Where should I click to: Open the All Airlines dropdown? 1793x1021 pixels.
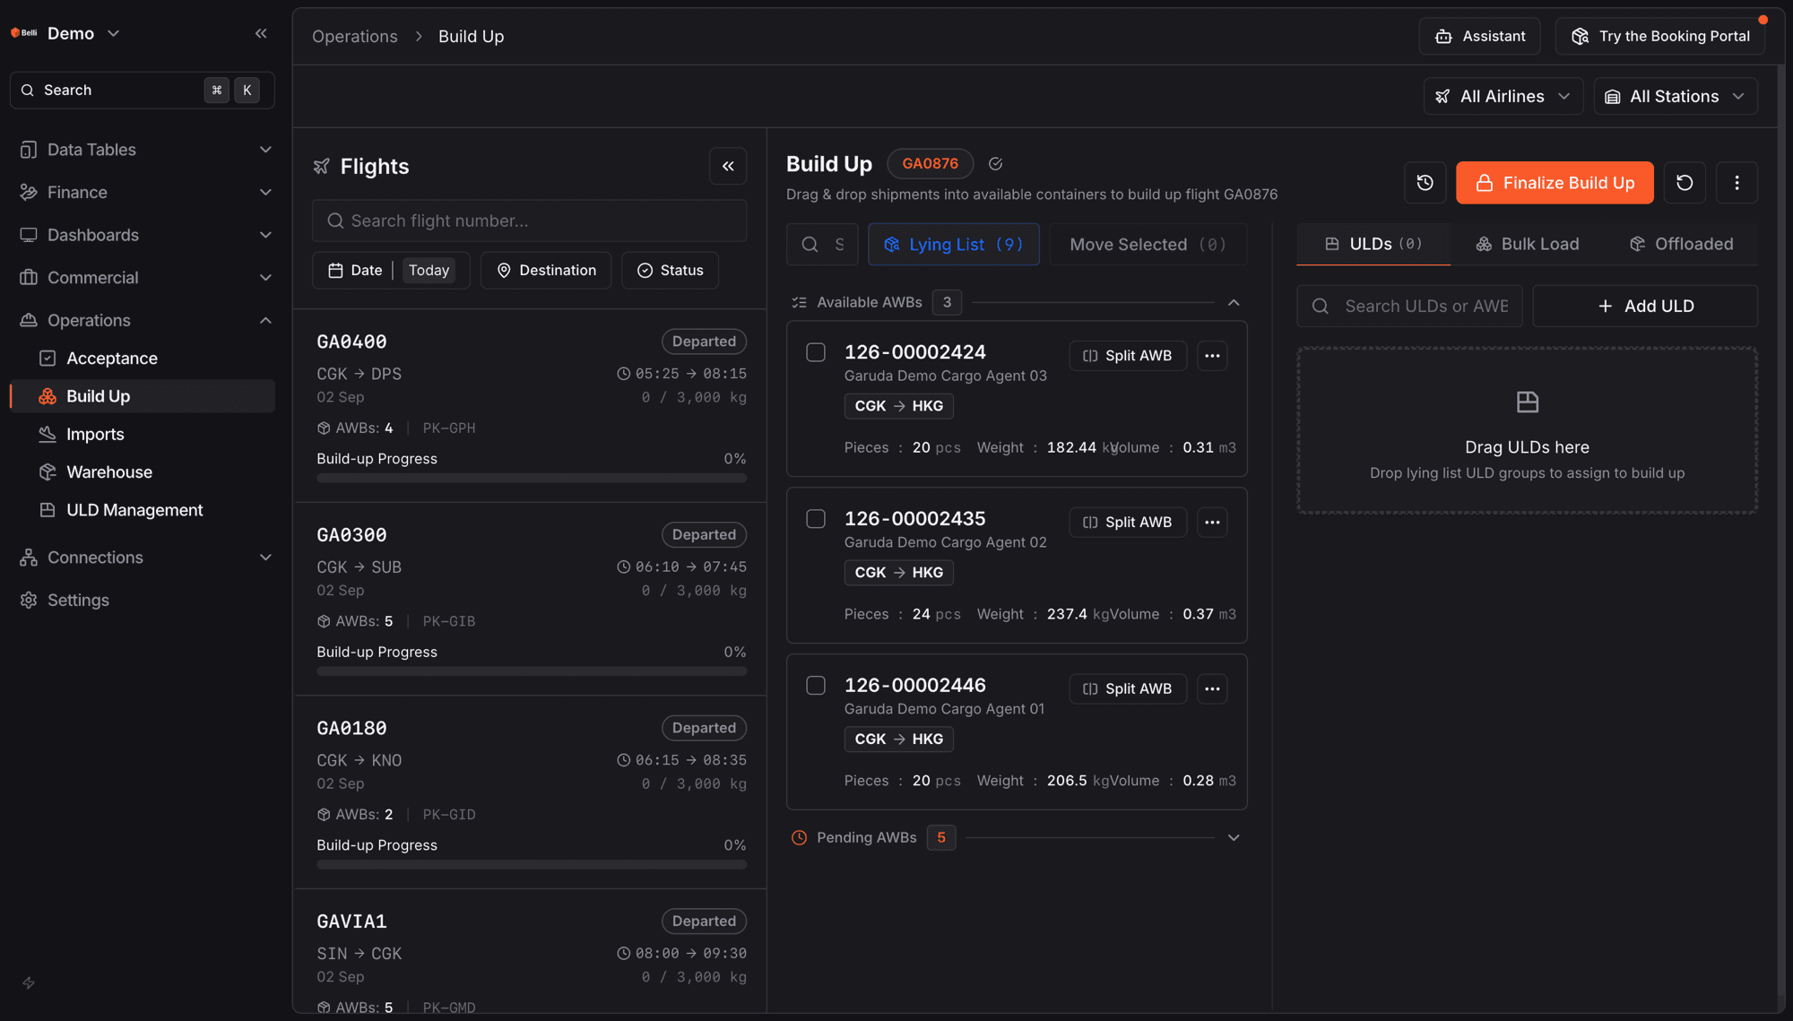click(1503, 97)
